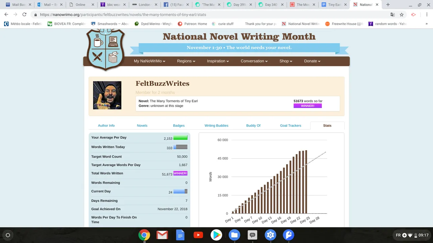Click the browser back arrow

[6, 15]
